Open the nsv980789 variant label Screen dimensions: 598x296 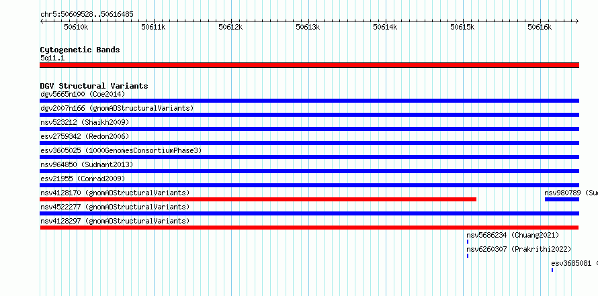click(x=571, y=193)
